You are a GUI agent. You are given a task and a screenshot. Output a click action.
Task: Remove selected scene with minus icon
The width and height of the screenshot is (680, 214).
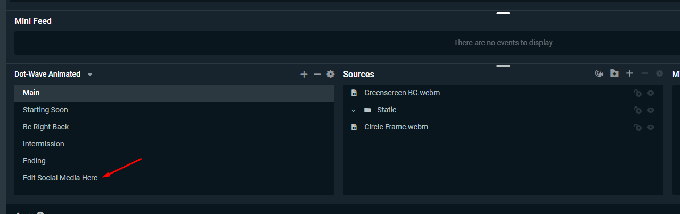coord(317,75)
